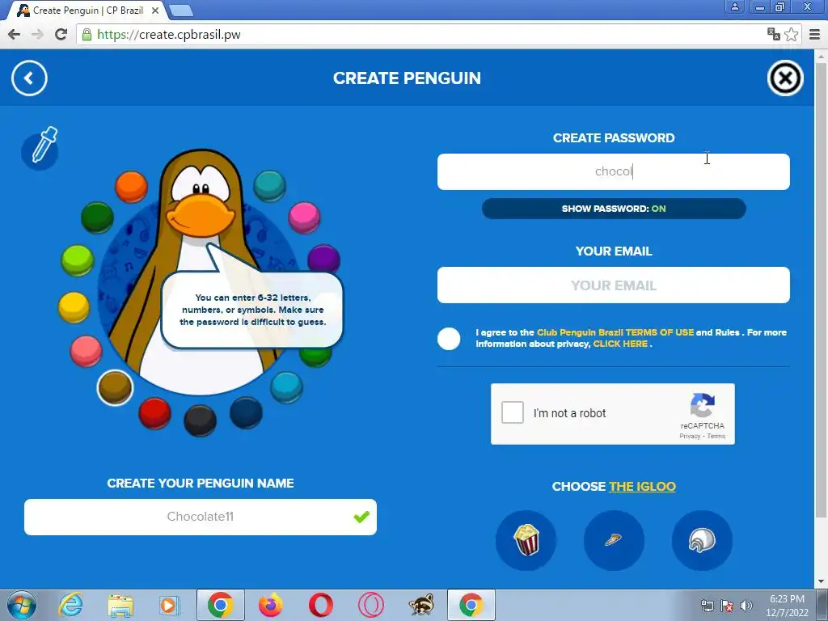Image resolution: width=828 pixels, height=621 pixels.
Task: Open THE IGLOO link
Action: click(642, 486)
